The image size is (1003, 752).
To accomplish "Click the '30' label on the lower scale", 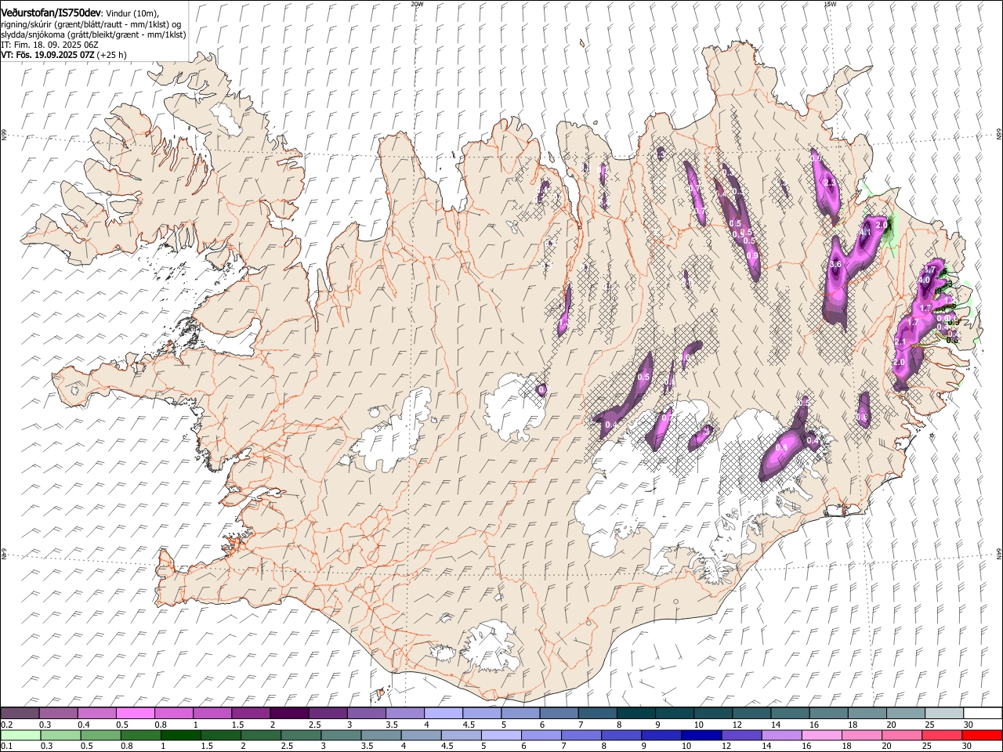I will click(x=968, y=747).
